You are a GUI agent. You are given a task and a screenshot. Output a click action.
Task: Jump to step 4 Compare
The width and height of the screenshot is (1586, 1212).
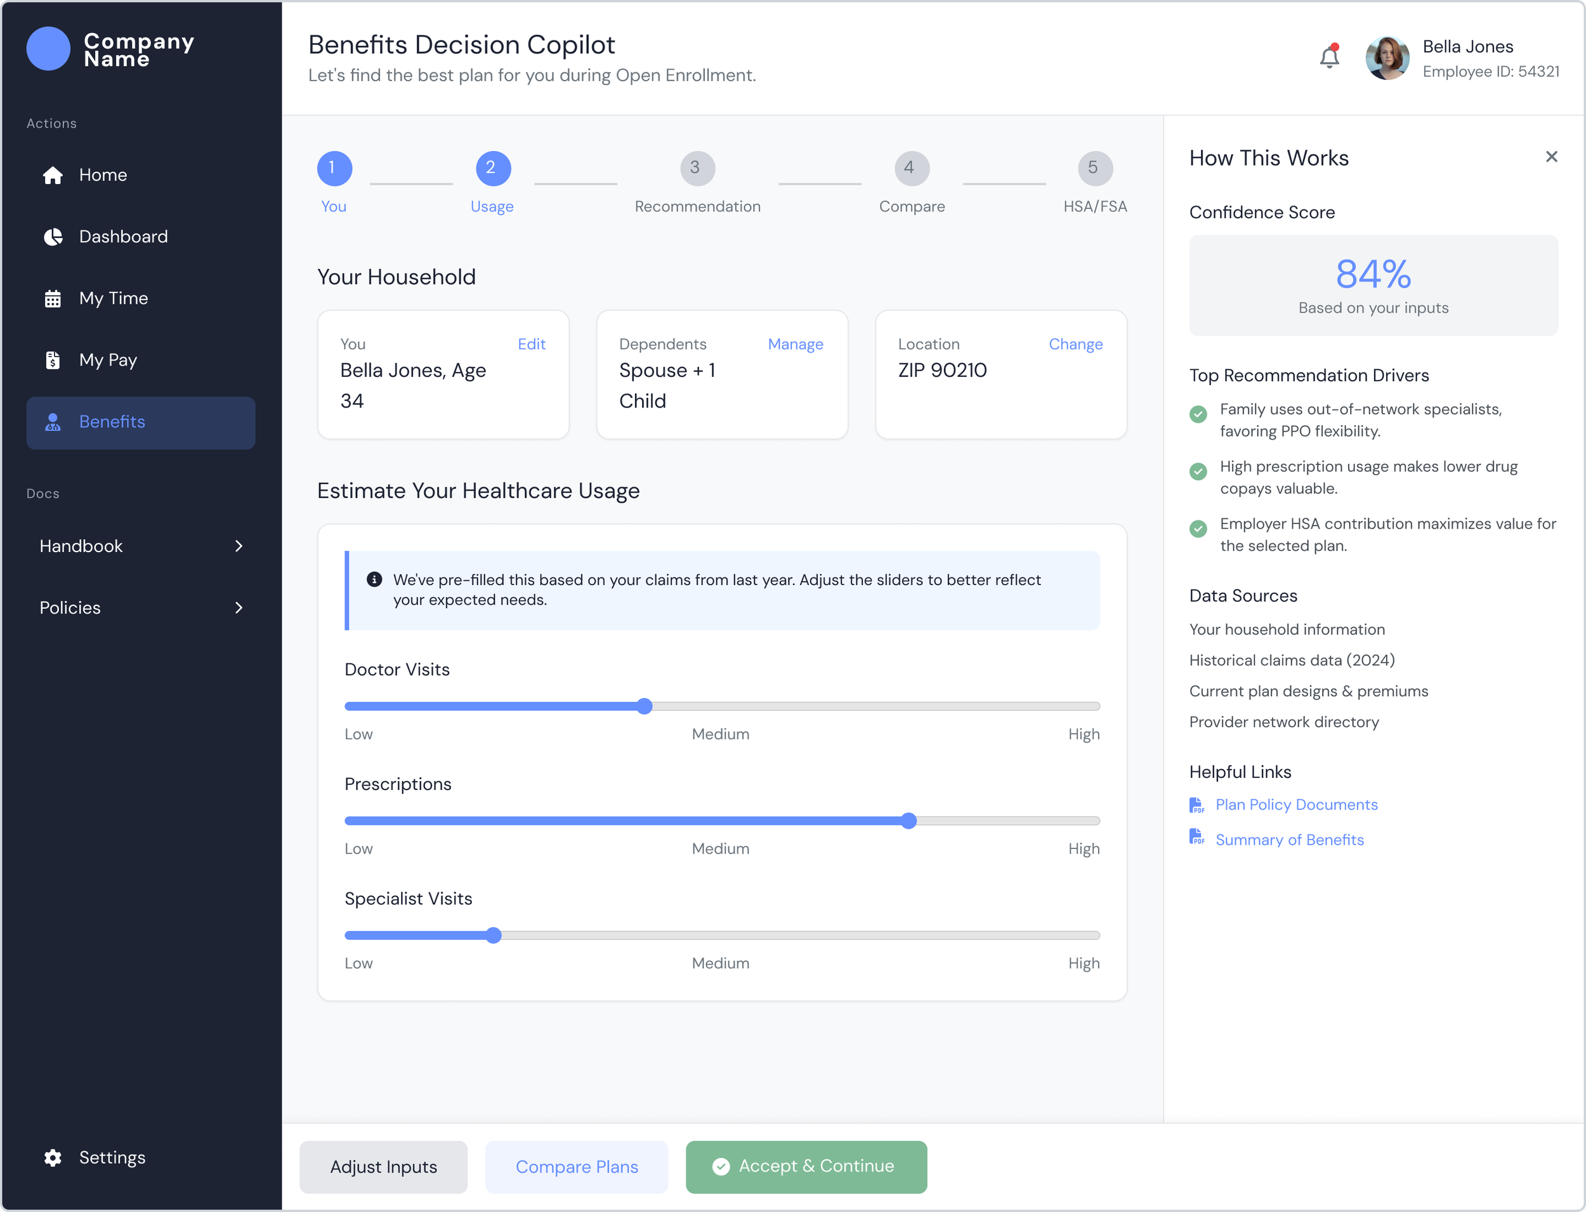911,168
